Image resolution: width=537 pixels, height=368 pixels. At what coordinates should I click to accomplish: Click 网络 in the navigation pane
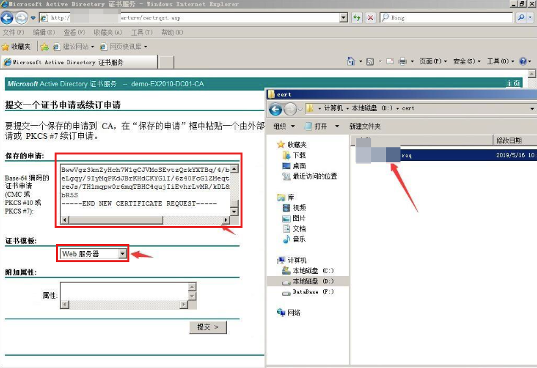click(294, 313)
